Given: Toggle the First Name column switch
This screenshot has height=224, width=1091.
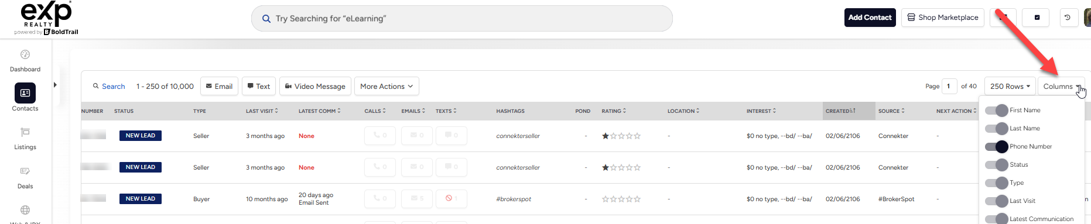Looking at the screenshot, I should coord(996,111).
